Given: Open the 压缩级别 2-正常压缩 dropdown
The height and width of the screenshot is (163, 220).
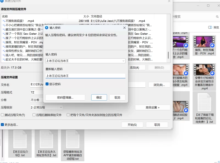Looking at the screenshot, I should click(x=46, y=107).
